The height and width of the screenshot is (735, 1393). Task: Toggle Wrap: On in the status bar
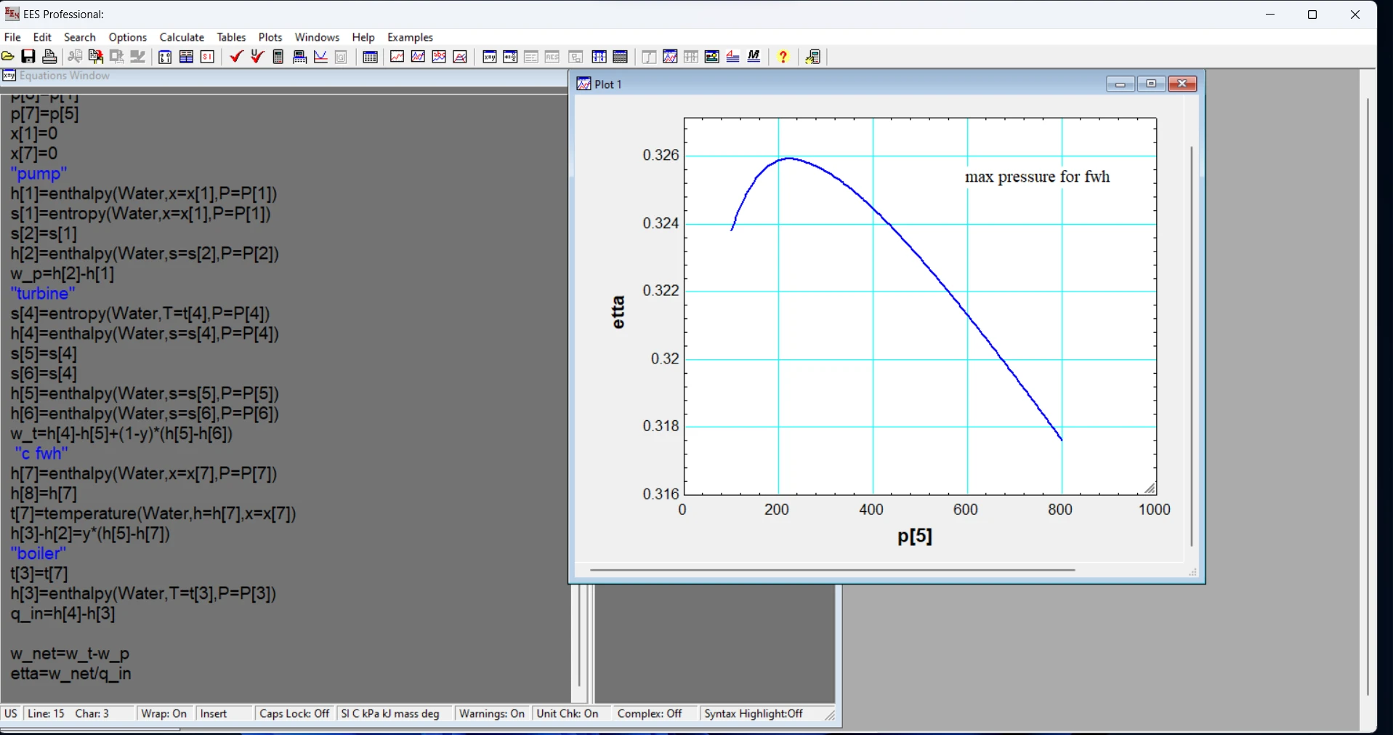163,714
